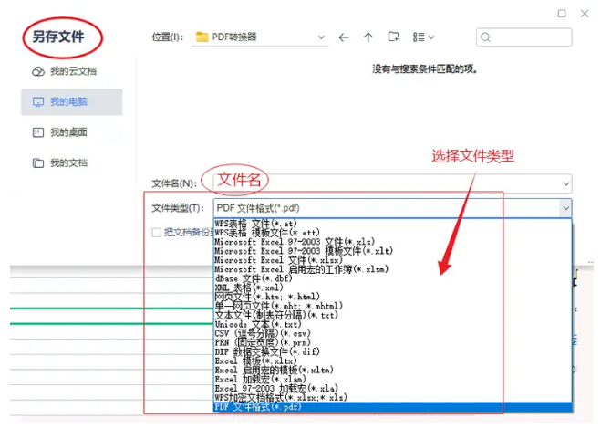Click the monitor icon beside 我的电脑
The image size is (601, 429).
click(x=38, y=101)
